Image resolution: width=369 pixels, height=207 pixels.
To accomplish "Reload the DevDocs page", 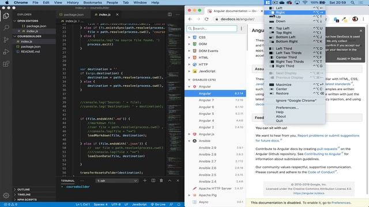I will click(206, 19).
